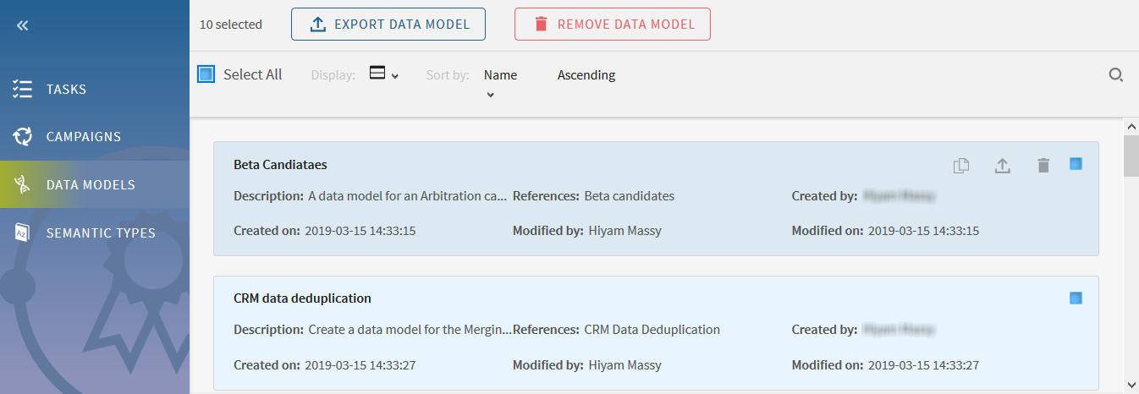
Task: Click the Export Data Model button
Action: 388,25
